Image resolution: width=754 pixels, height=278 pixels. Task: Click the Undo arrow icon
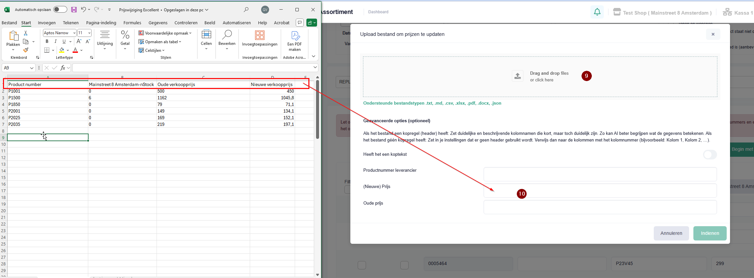coord(84,10)
